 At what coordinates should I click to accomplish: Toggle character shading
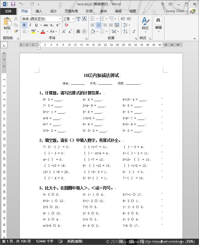pyautogui.click(x=78, y=32)
